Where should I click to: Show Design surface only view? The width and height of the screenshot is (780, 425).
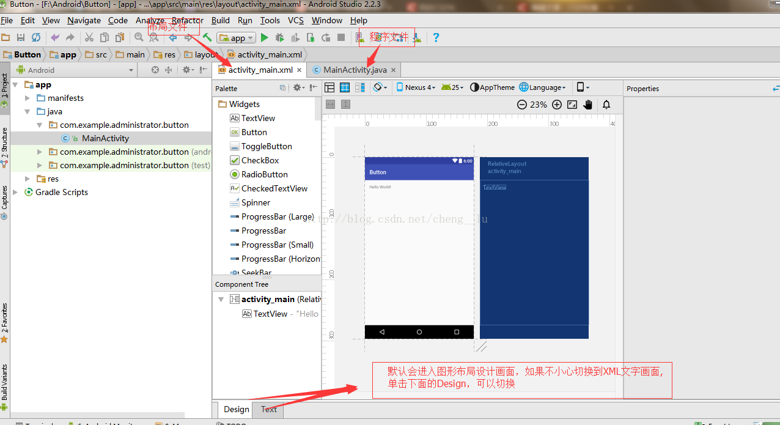coord(329,87)
